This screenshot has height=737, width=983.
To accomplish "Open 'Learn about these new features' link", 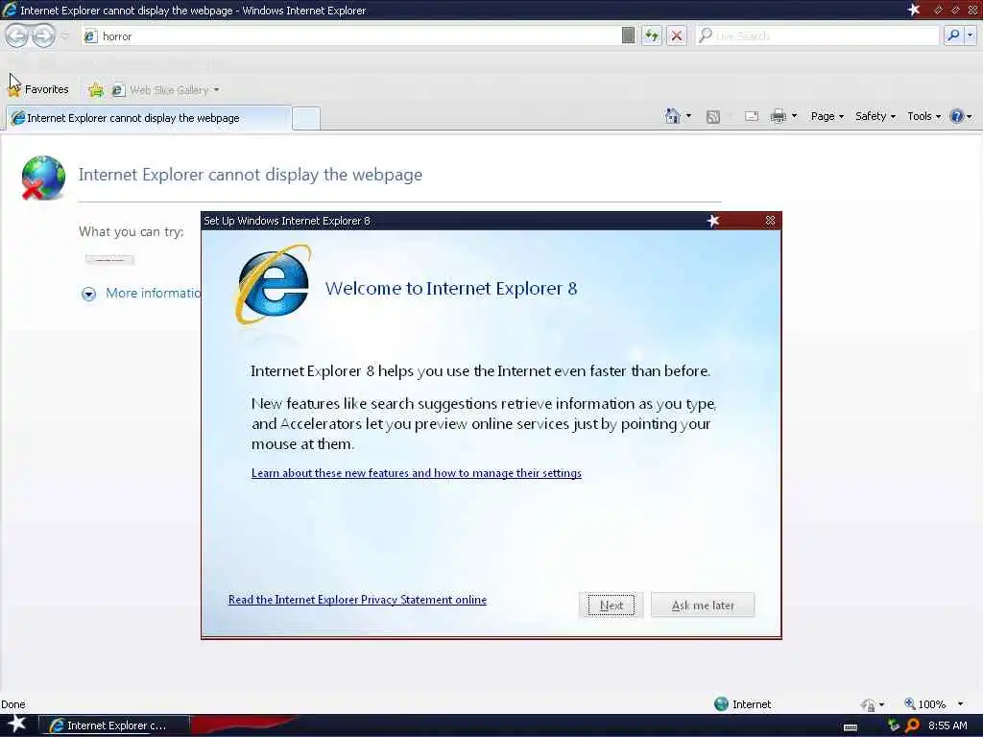I will (417, 473).
